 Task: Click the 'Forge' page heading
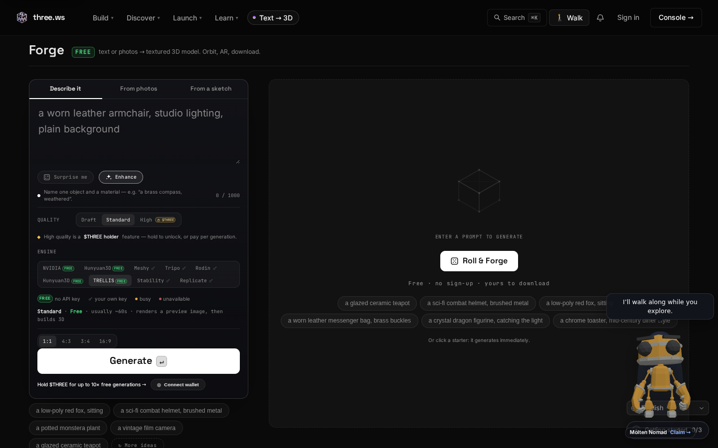click(x=46, y=50)
